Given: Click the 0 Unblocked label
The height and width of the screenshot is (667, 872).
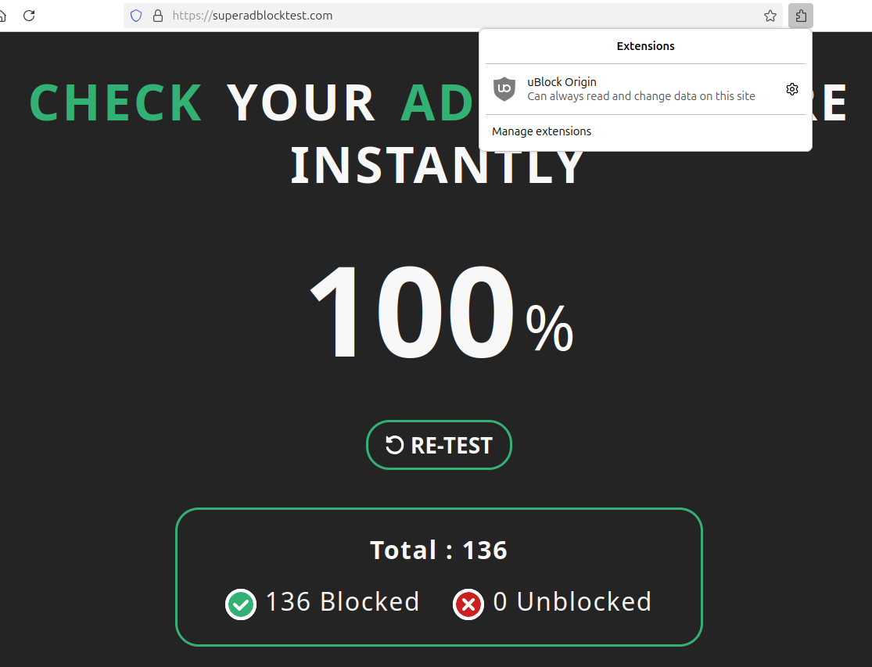Looking at the screenshot, I should (x=572, y=602).
